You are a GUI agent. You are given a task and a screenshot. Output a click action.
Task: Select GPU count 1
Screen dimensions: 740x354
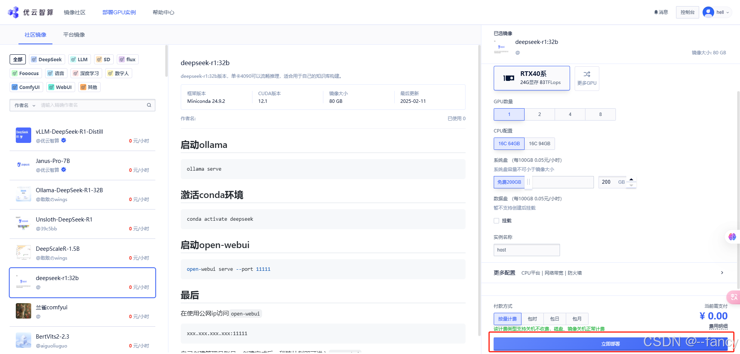click(509, 114)
